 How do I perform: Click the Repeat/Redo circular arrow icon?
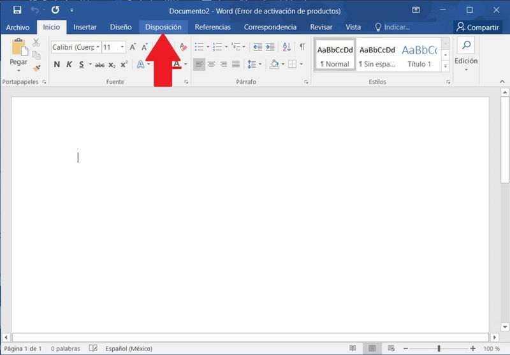point(55,10)
